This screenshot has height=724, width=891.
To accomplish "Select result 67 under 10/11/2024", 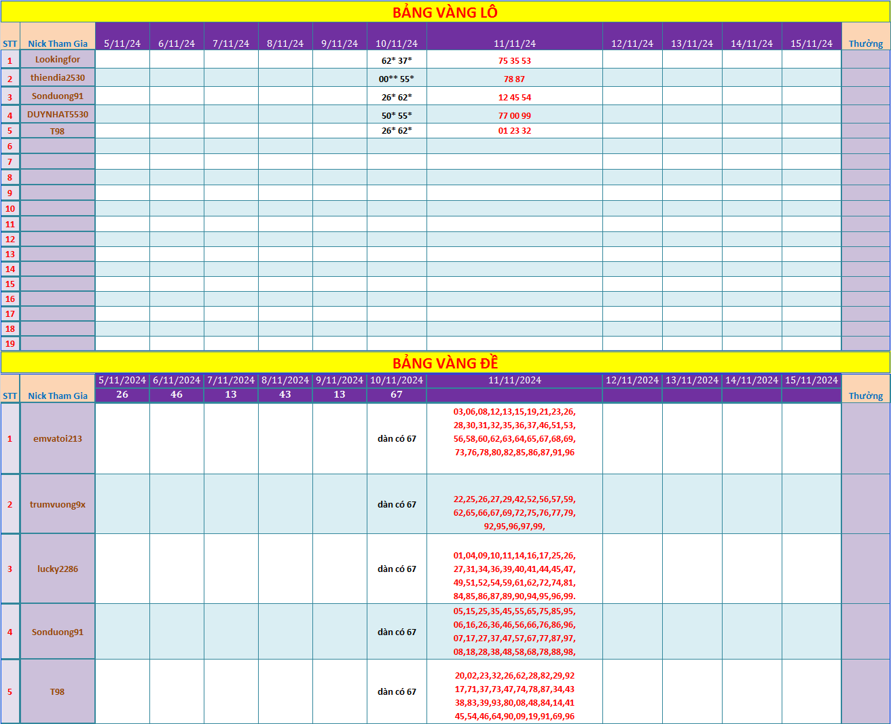I will point(397,394).
